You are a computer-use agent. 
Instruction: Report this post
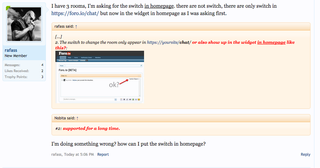point(103,154)
